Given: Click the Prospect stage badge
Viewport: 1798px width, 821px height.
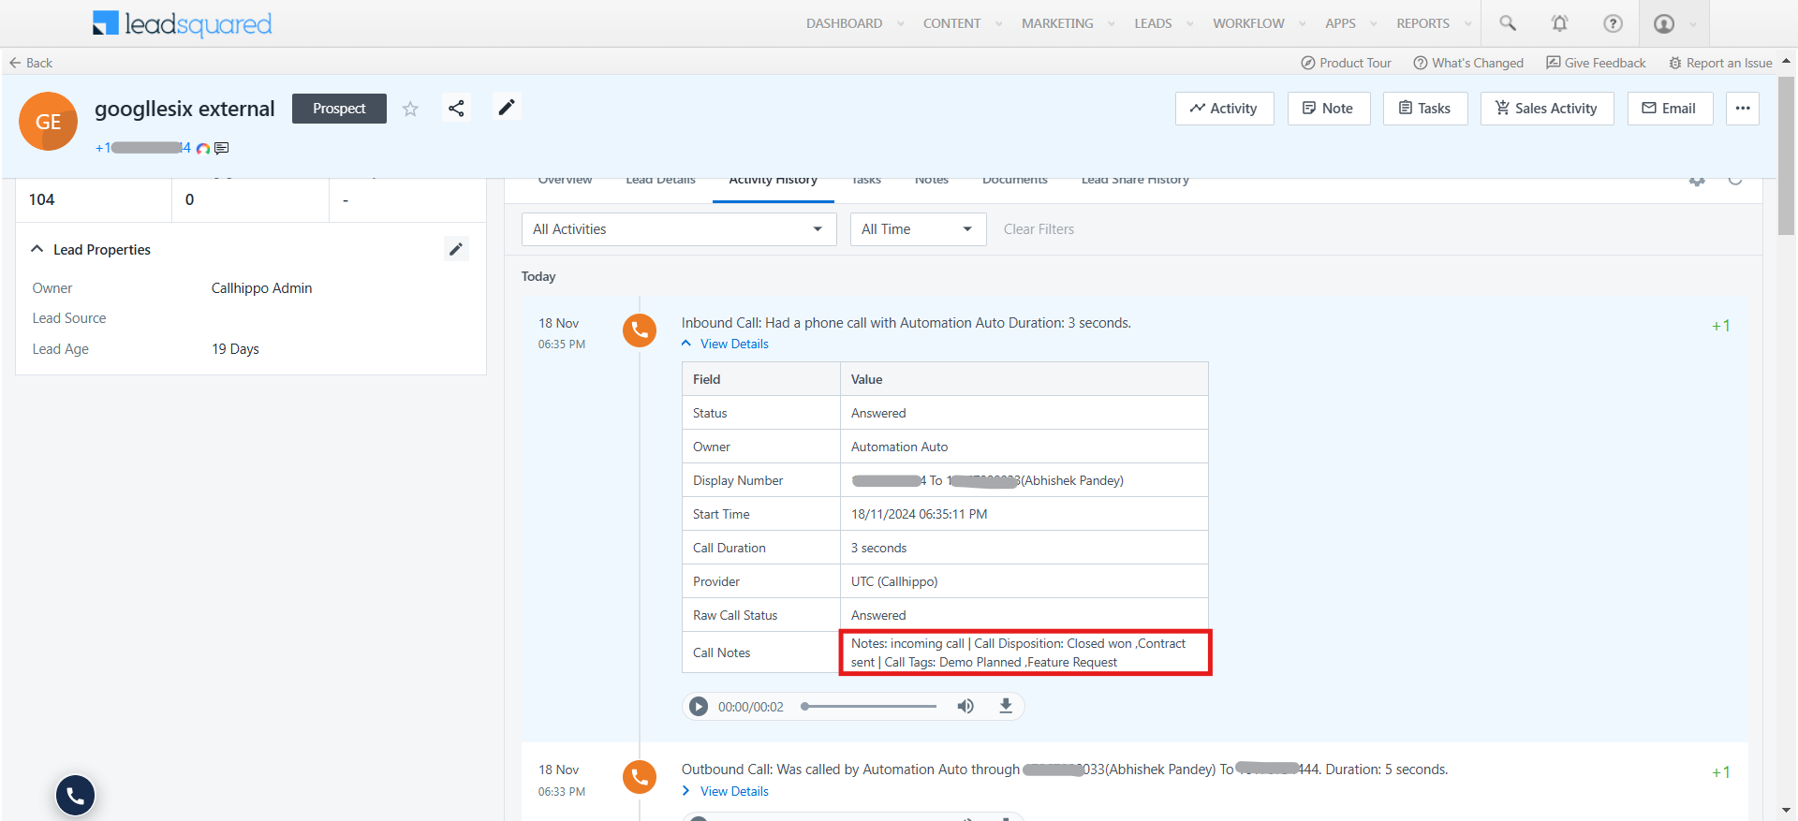Looking at the screenshot, I should point(339,109).
